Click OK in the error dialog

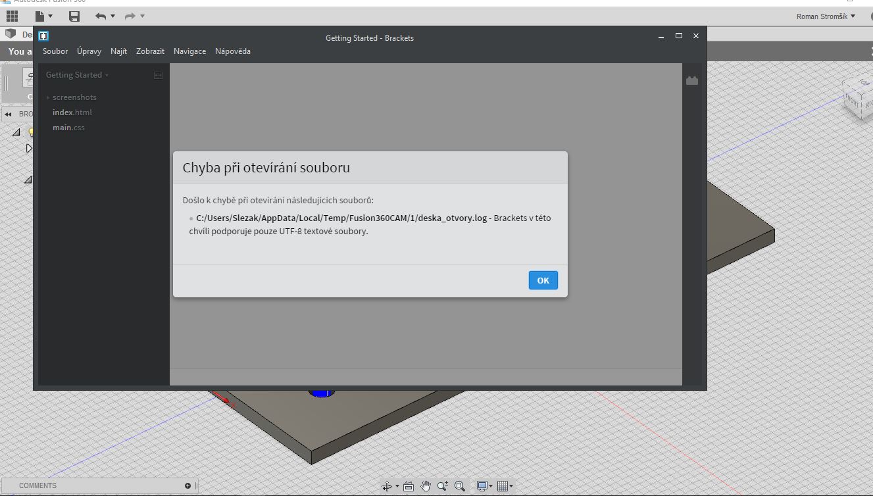point(543,280)
